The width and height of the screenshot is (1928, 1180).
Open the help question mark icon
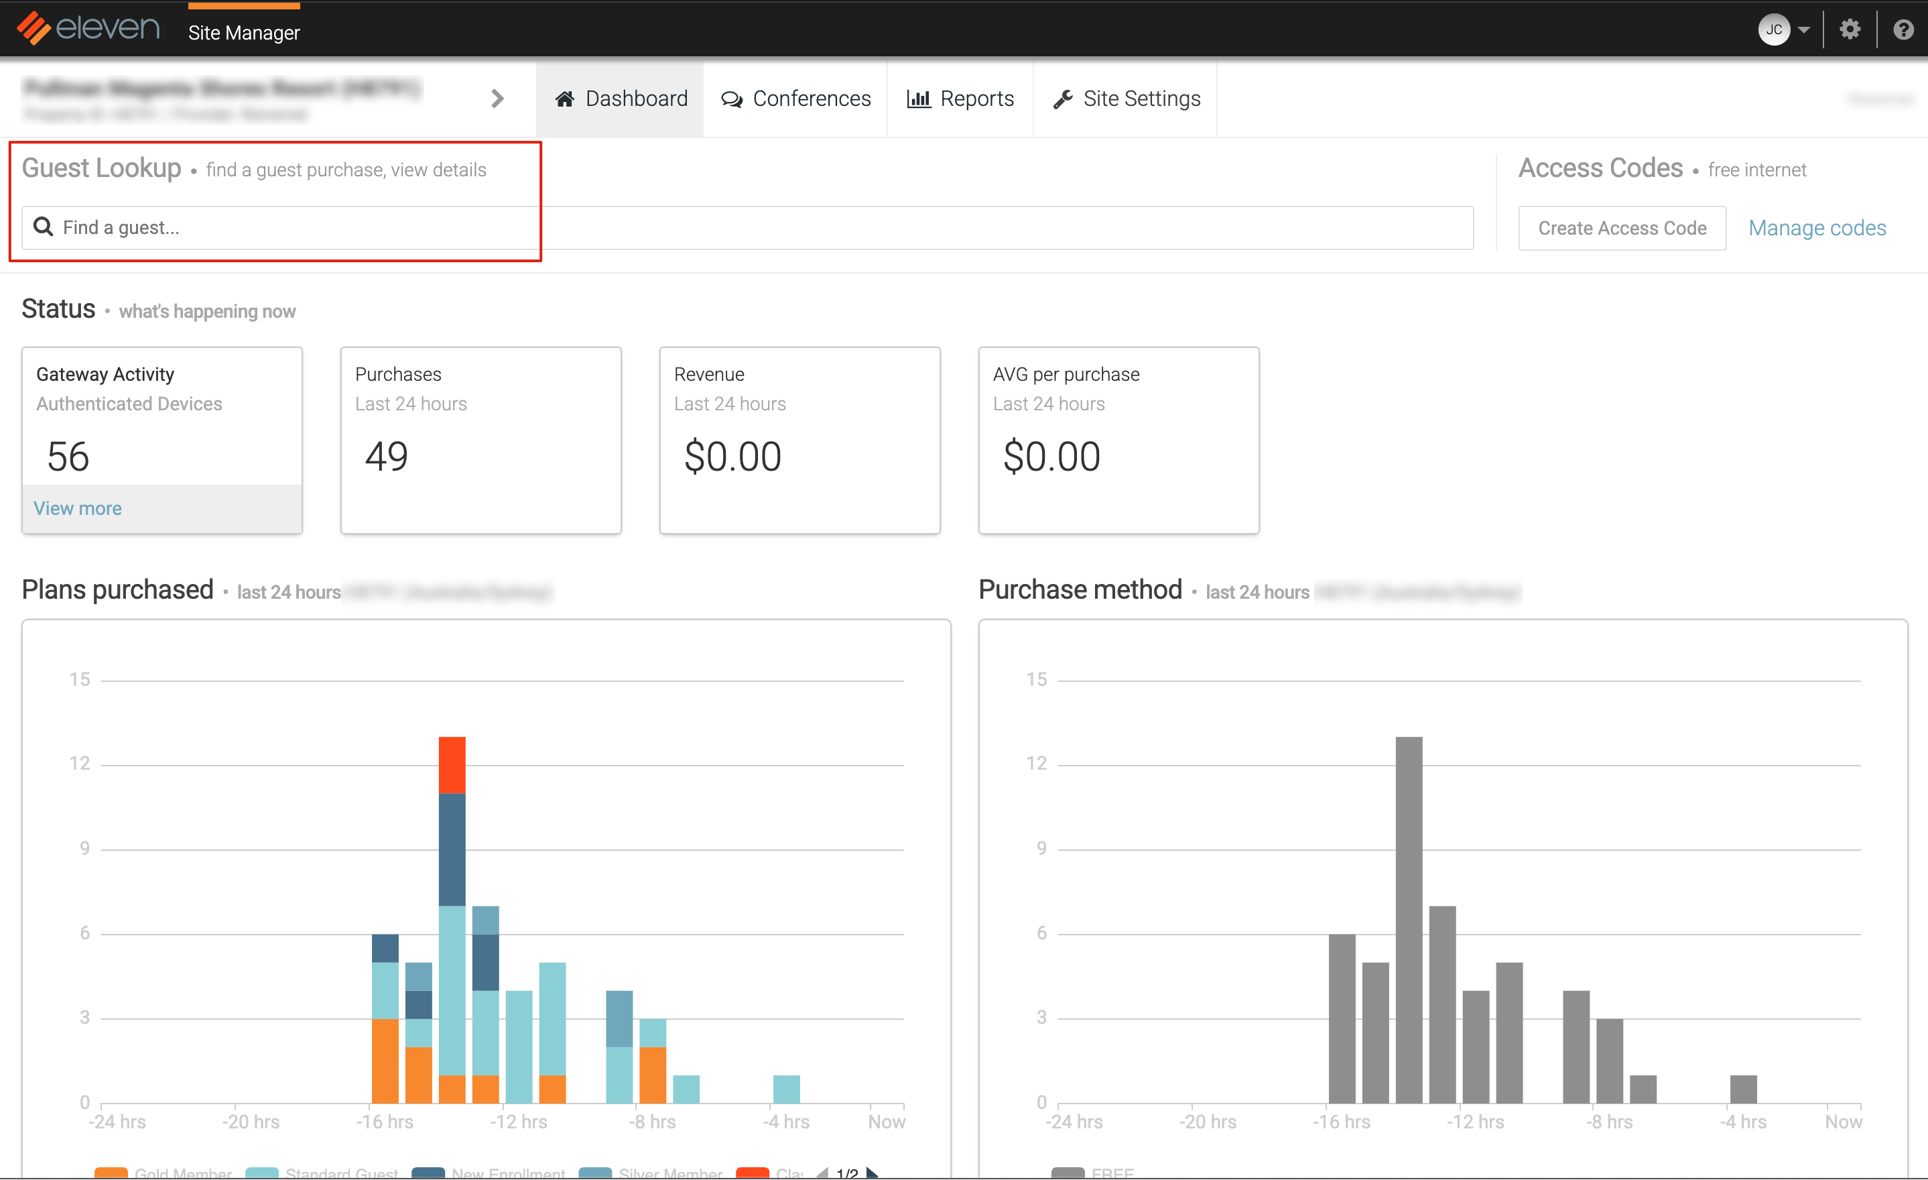pyautogui.click(x=1903, y=29)
